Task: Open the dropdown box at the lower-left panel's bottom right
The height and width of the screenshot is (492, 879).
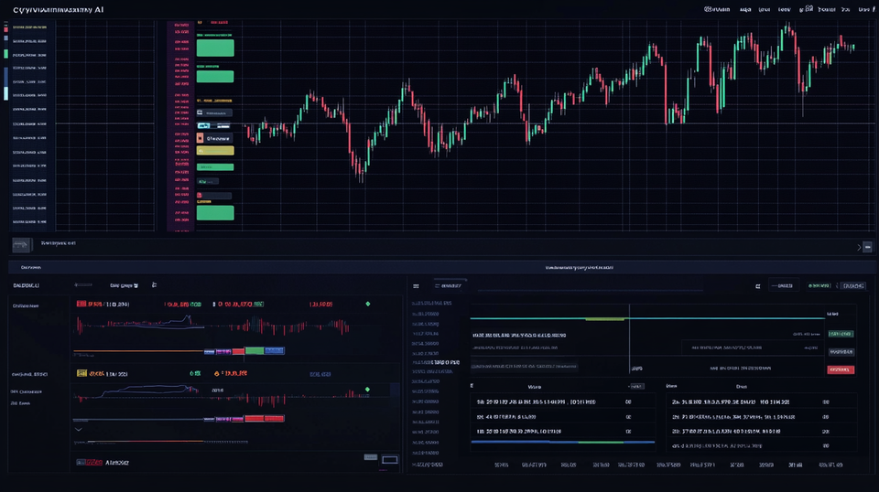Action: coord(389,458)
